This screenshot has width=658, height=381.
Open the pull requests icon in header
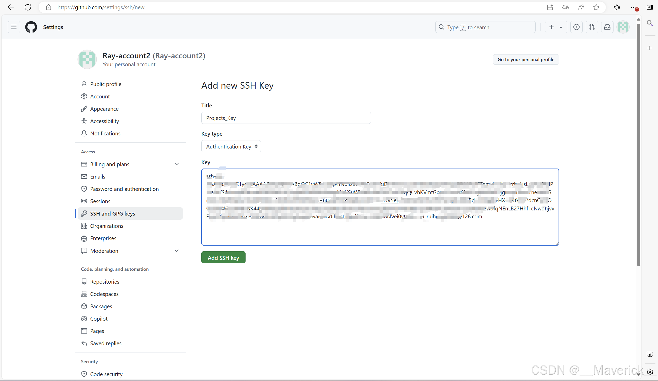592,27
